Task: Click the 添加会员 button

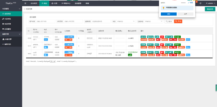Action: 210,9
